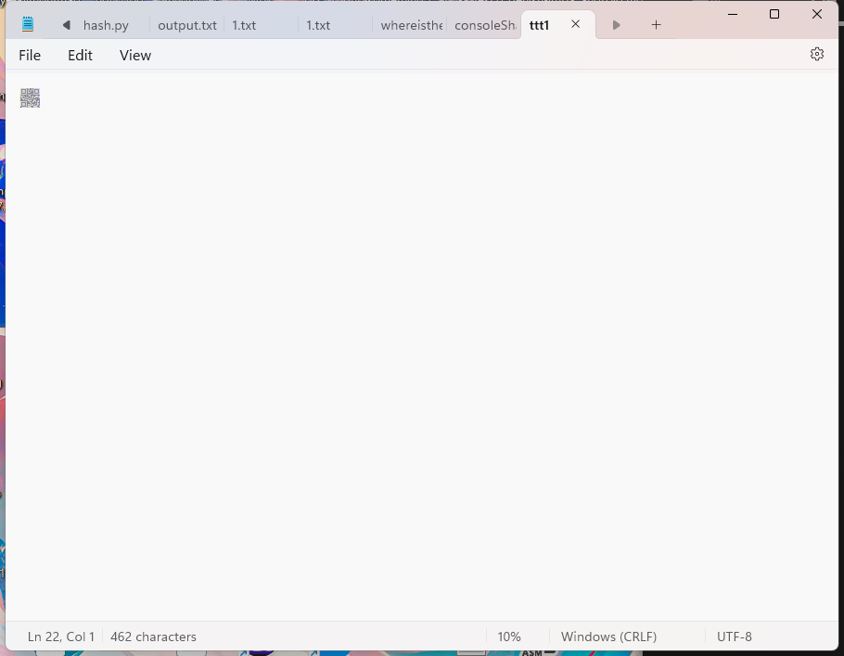Click the Notepad app icon in title bar
The width and height of the screenshot is (844, 656).
pyautogui.click(x=28, y=25)
